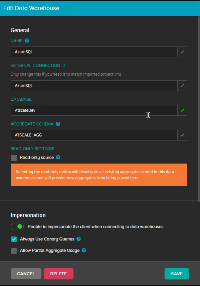The height and width of the screenshot is (286, 200).
Task: Click into the Name input field
Action: pos(94,52)
